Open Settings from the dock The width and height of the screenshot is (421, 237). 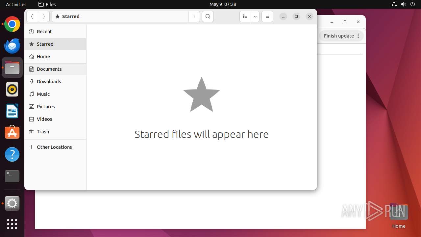coord(12,203)
